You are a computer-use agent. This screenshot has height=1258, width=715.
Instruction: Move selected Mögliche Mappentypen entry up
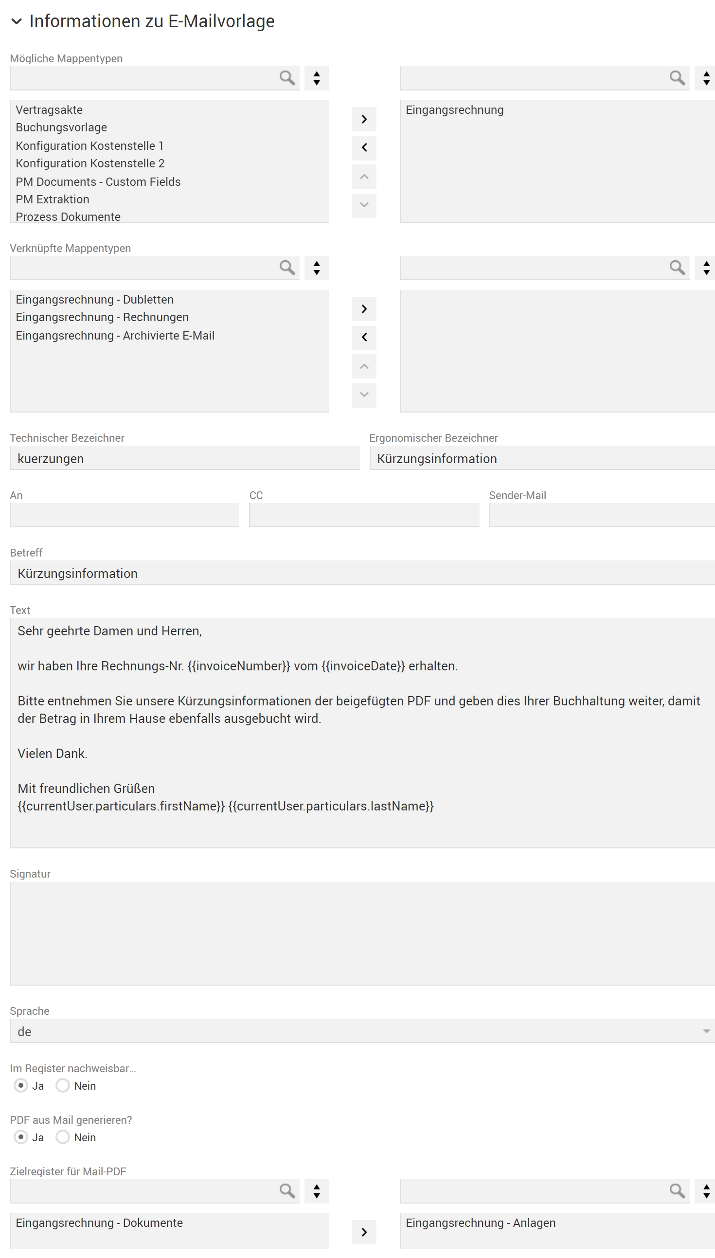(364, 177)
